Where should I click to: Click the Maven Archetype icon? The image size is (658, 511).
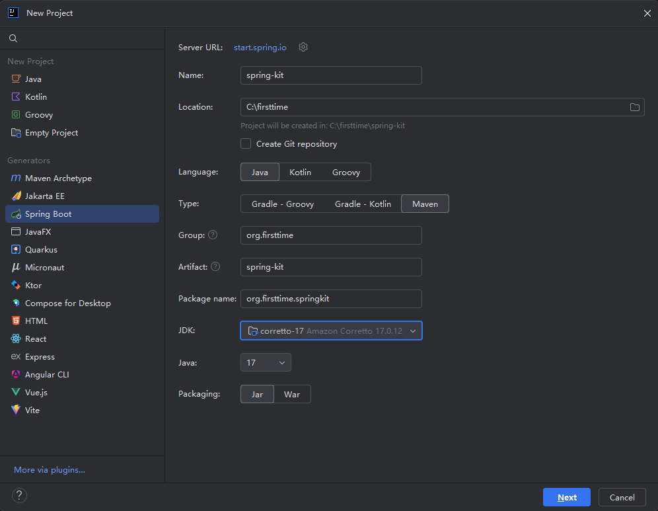16,178
